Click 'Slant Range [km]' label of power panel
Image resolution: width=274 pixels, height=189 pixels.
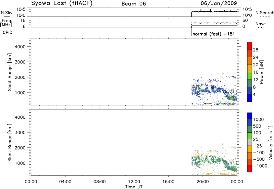[10, 72]
